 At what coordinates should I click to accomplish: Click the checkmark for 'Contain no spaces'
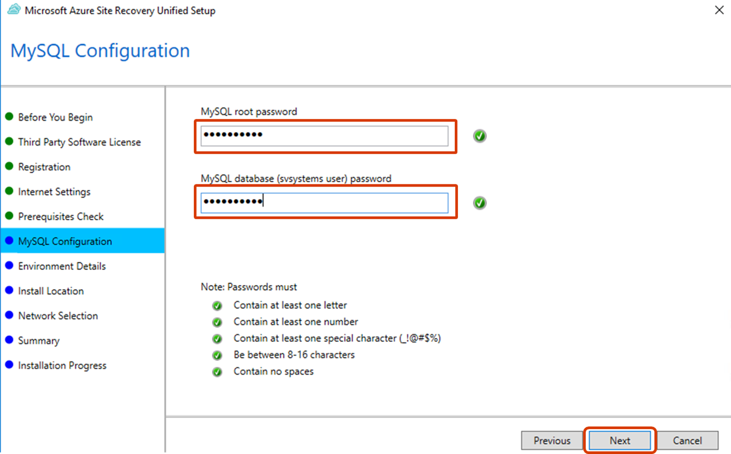(217, 372)
